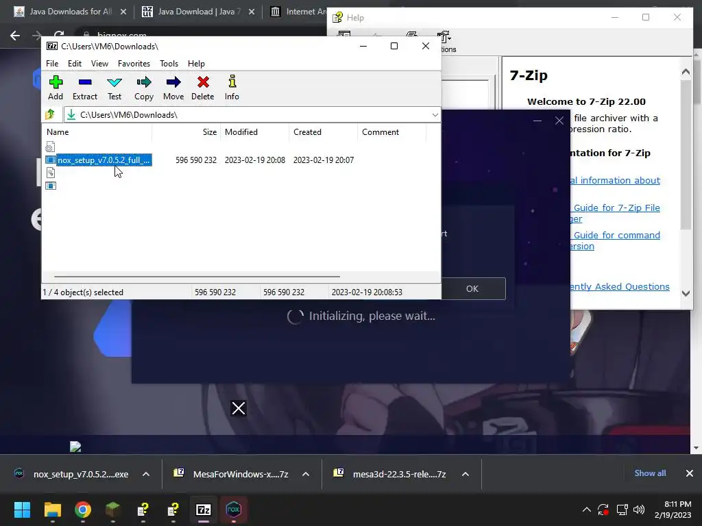
Task: Click the 2023-02-19 20:07 created cell
Action: [x=324, y=160]
